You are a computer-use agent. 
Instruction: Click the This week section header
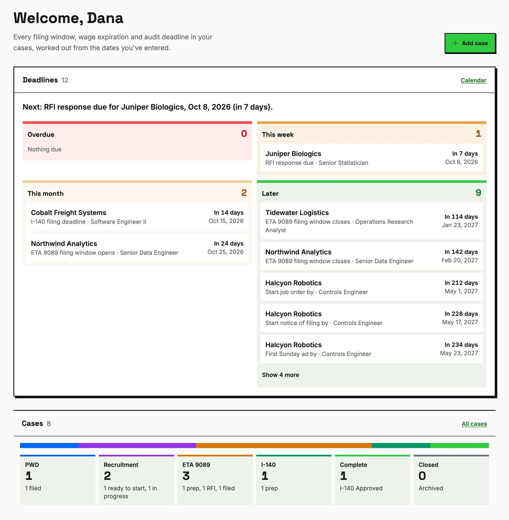tap(278, 135)
